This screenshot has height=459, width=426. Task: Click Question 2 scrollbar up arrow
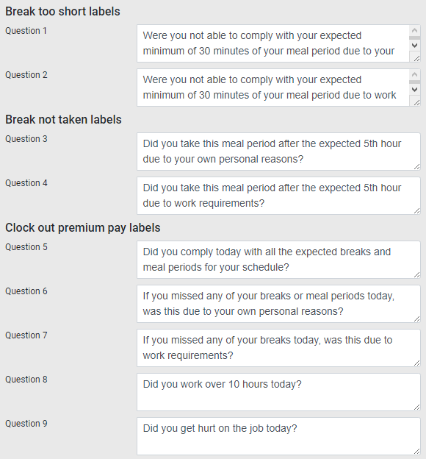(x=414, y=74)
